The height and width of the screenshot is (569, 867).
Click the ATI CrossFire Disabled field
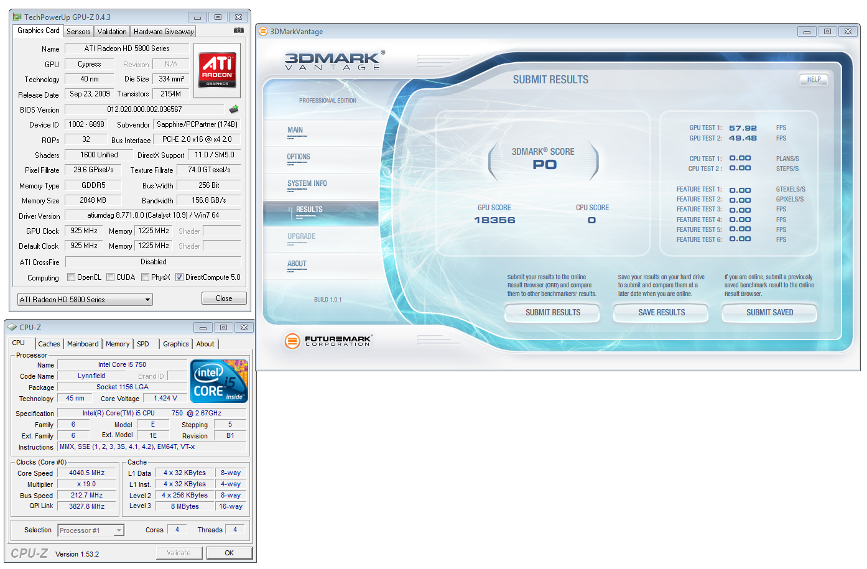153,262
